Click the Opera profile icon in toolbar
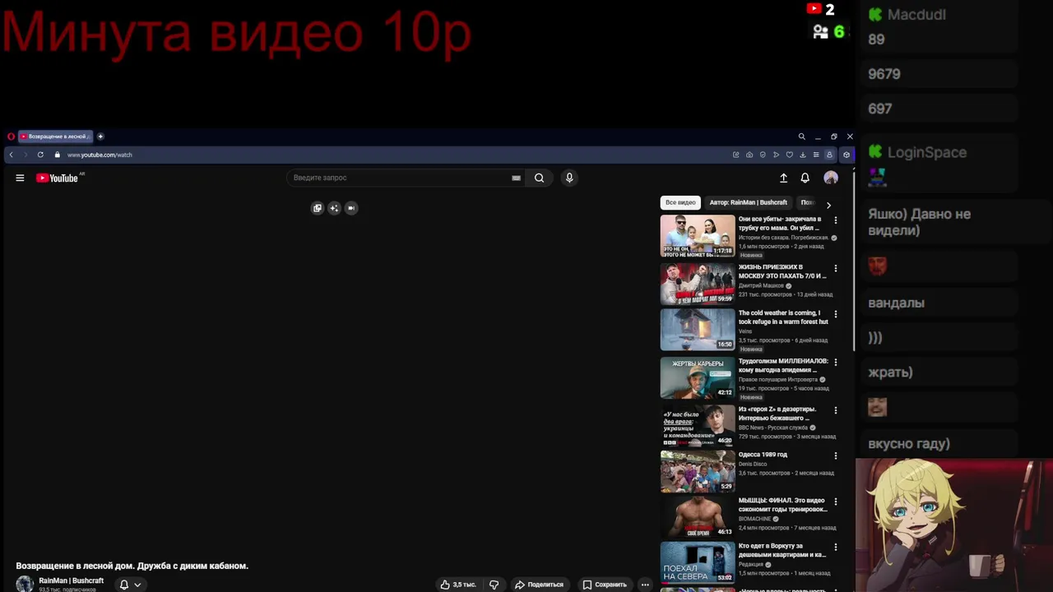The width and height of the screenshot is (1053, 592). (829, 155)
